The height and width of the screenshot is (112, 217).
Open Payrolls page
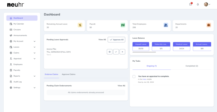22,70
